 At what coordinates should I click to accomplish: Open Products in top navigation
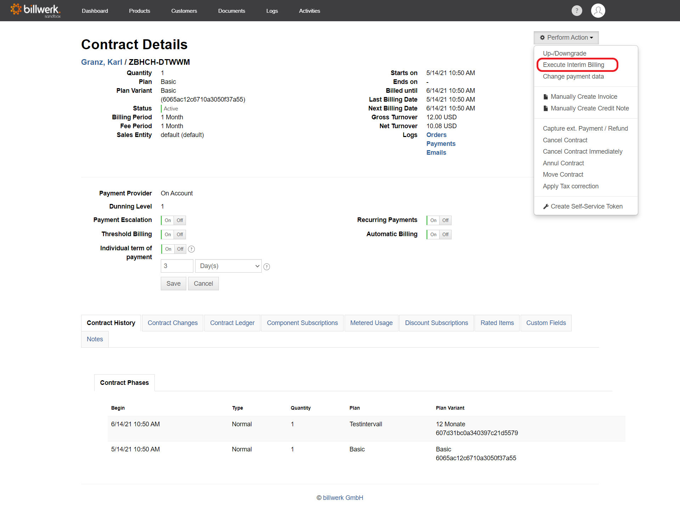[140, 11]
